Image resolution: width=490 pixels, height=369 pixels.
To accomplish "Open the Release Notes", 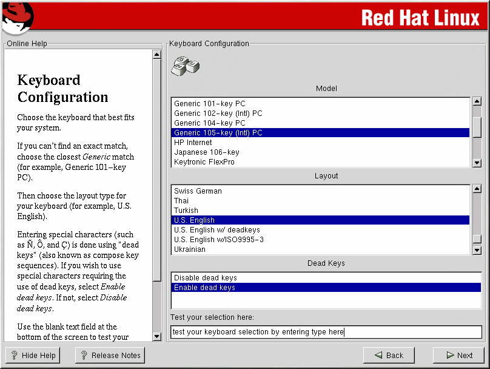I will (x=110, y=355).
